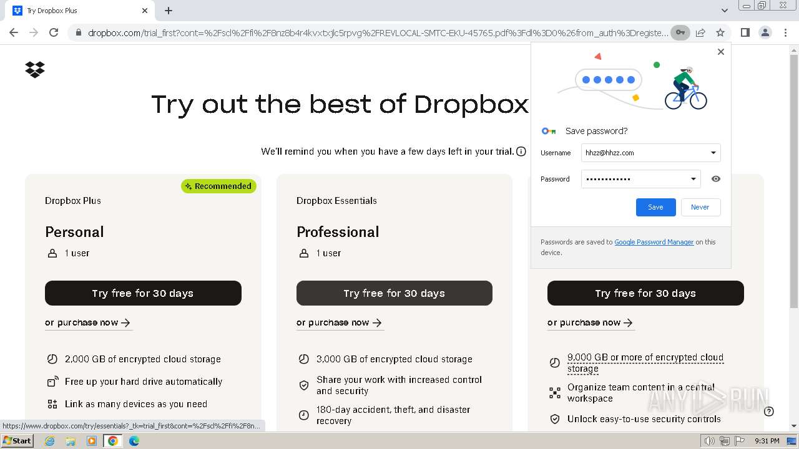The height and width of the screenshot is (449, 799).
Task: Go back with the browser back arrow
Action: (x=14, y=32)
